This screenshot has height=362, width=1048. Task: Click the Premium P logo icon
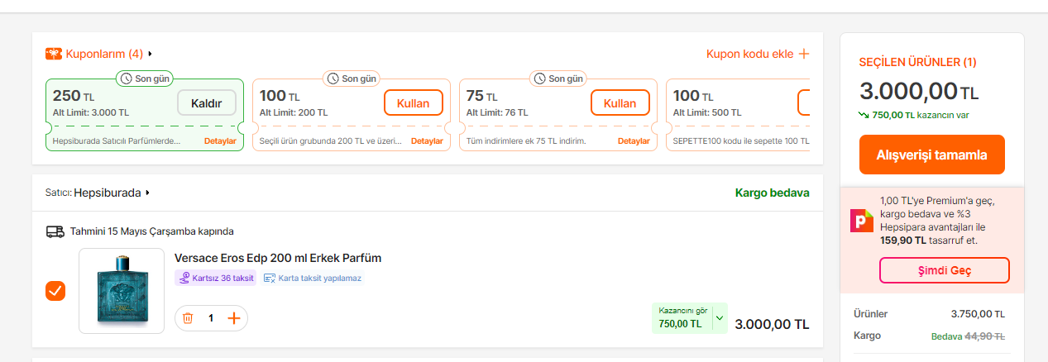pyautogui.click(x=862, y=220)
